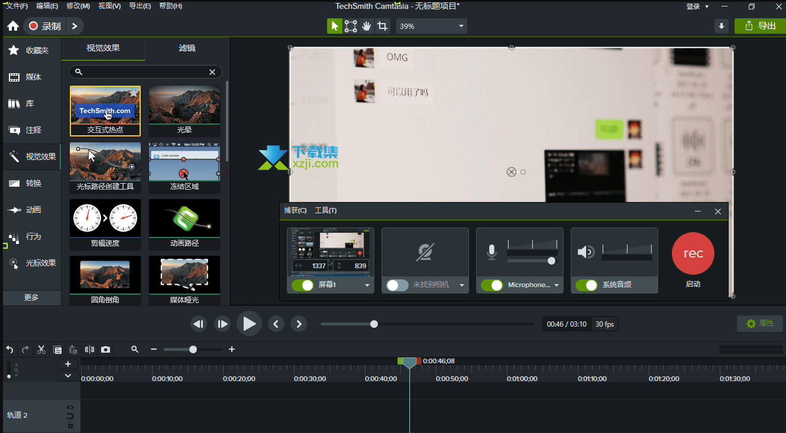Adjust the timeline zoom slider handle
Viewport: 786px width, 433px height.
point(193,350)
